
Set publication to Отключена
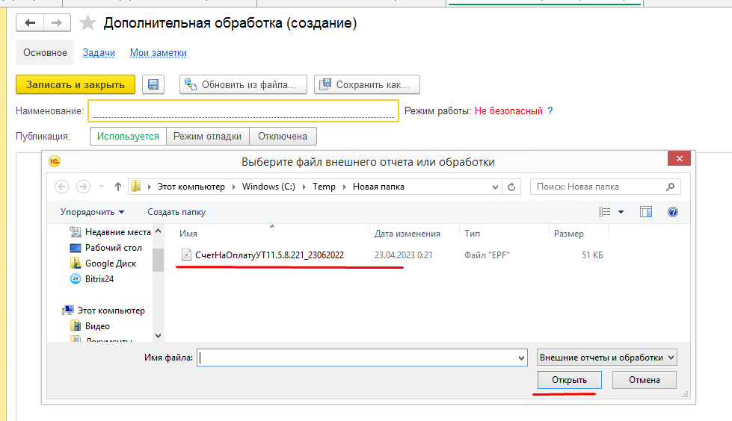point(283,137)
